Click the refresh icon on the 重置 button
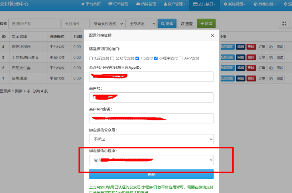This screenshot has height=193, width=292. pos(182,23)
